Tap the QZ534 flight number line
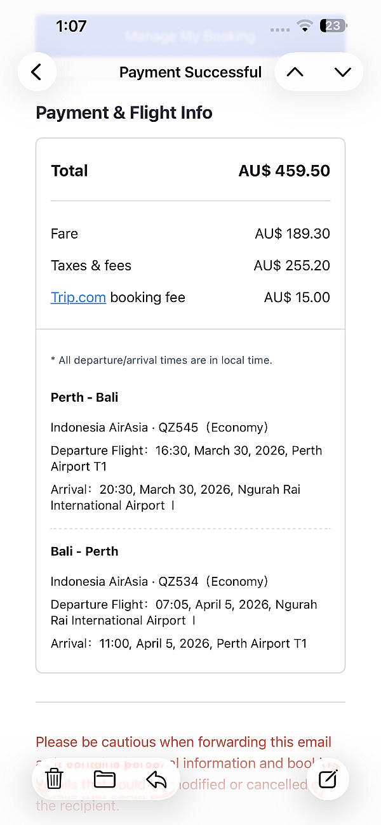381x825 pixels. tap(159, 581)
